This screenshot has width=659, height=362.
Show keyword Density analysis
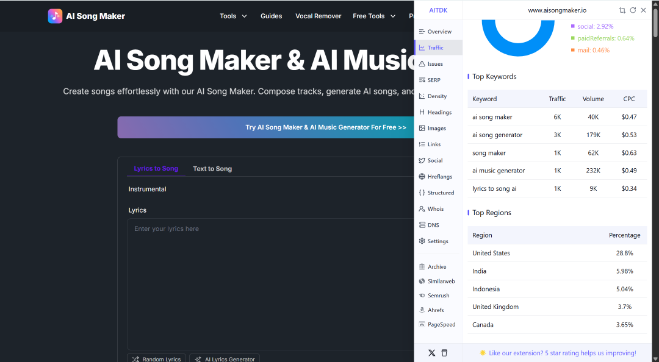tap(438, 96)
